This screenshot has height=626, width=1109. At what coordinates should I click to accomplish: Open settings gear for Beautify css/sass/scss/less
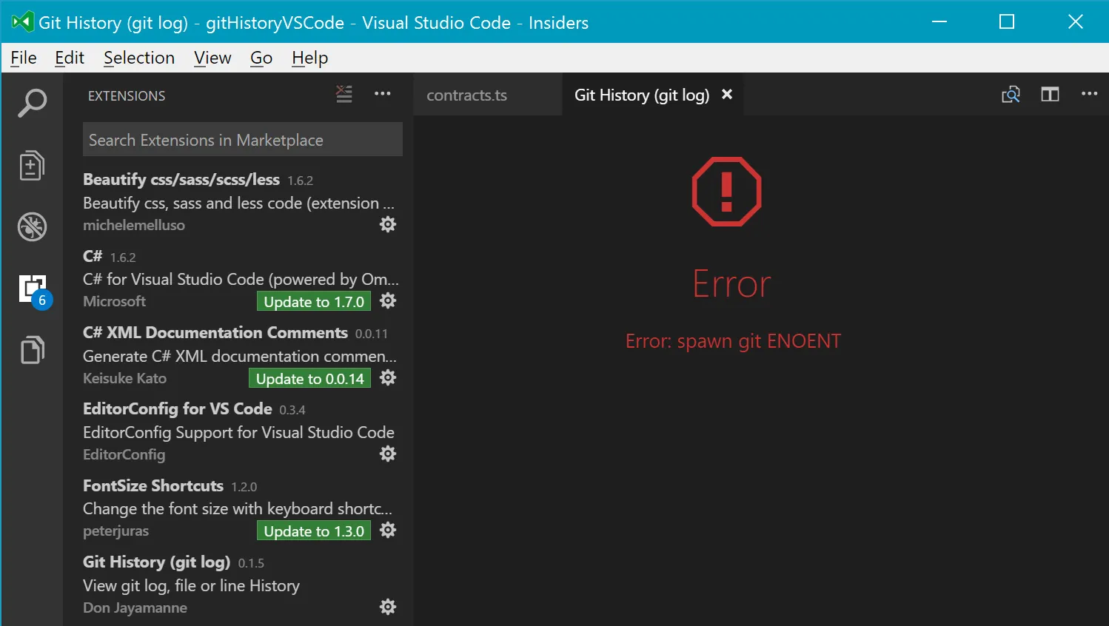388,223
